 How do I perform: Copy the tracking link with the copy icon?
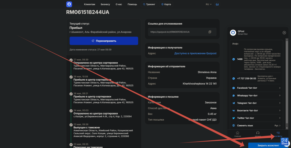(x=210, y=32)
